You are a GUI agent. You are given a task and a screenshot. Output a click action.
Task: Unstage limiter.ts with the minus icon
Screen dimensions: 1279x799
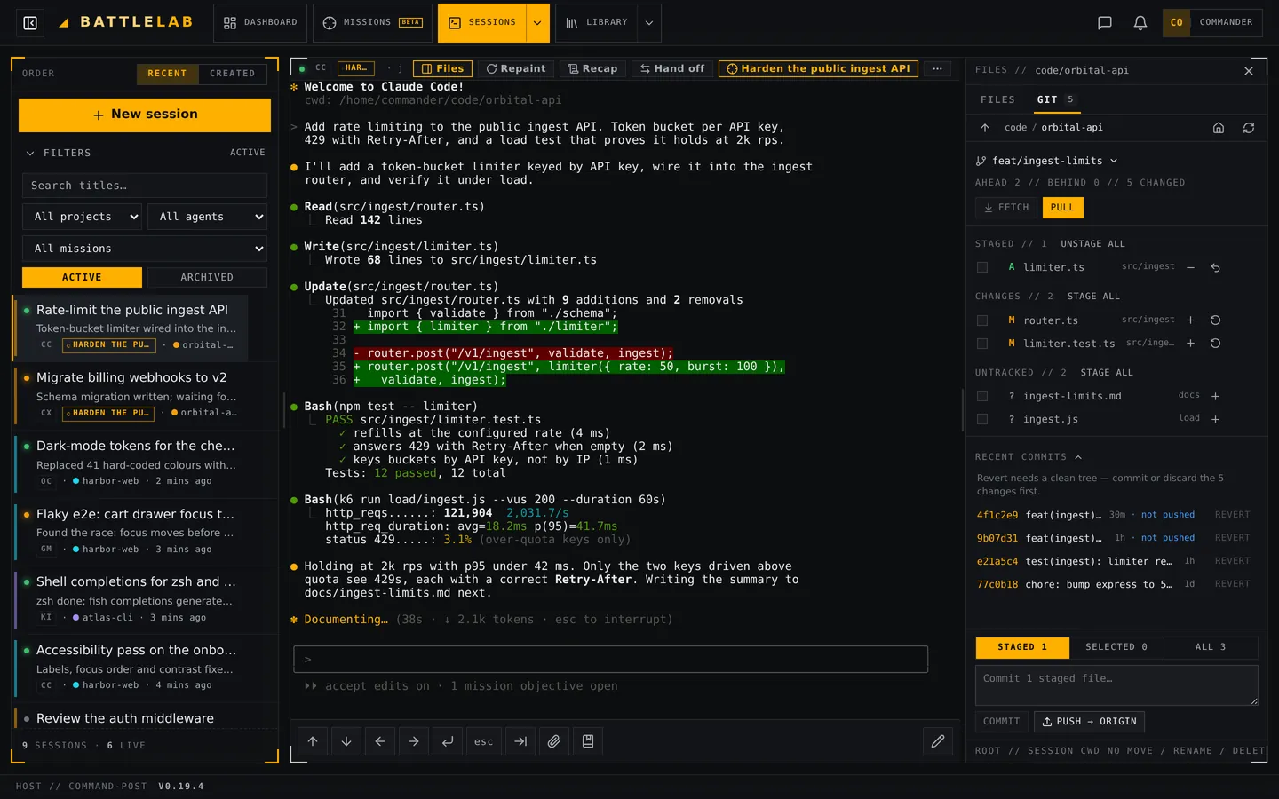[1191, 267]
